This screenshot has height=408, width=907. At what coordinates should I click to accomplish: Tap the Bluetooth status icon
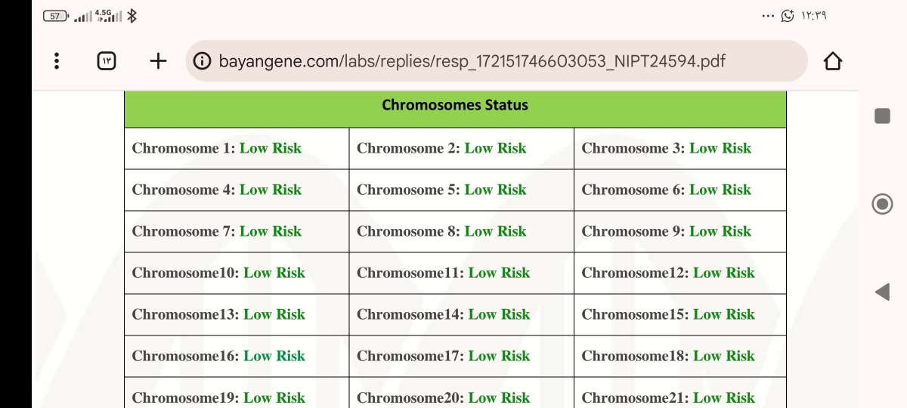(132, 16)
